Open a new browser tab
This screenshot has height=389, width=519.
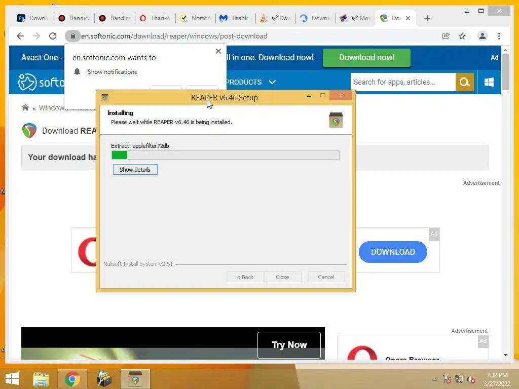click(427, 18)
